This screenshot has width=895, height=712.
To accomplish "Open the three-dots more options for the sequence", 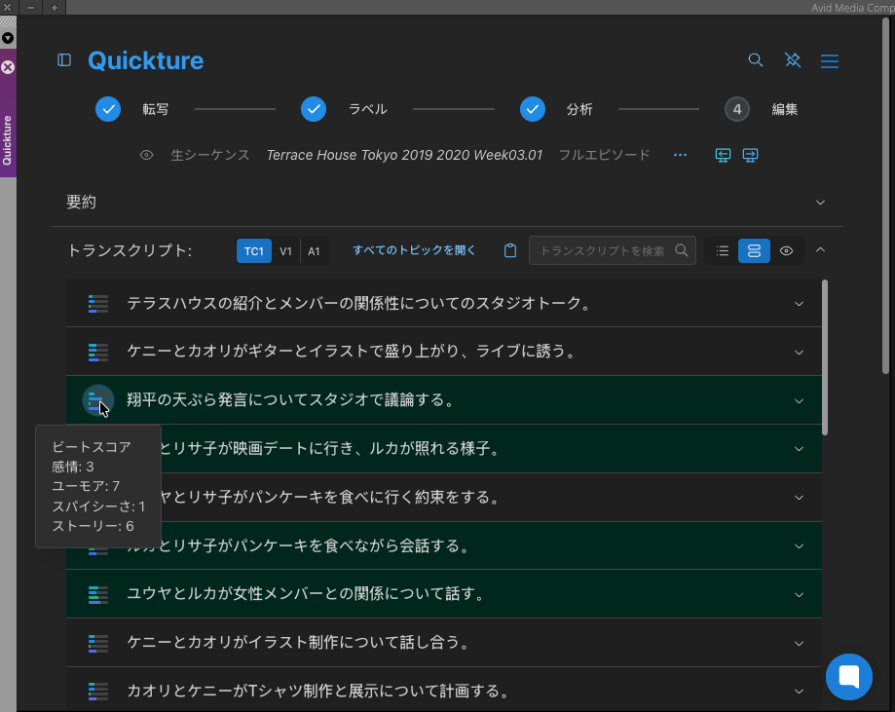I will coord(680,155).
